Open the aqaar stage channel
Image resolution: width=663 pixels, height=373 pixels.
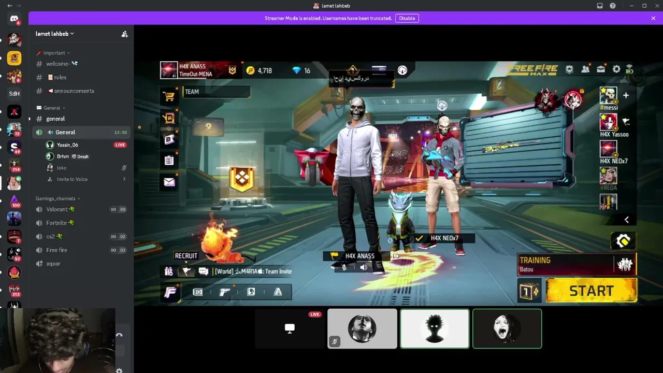pyautogui.click(x=81, y=263)
